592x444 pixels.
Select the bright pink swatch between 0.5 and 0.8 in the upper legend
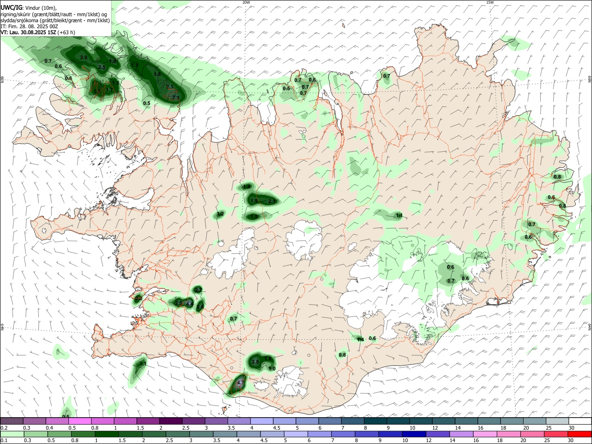(80, 421)
